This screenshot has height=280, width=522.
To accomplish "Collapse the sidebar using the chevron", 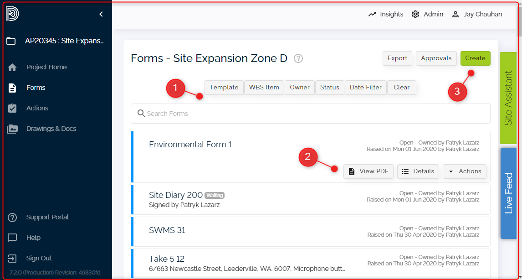I will [101, 14].
